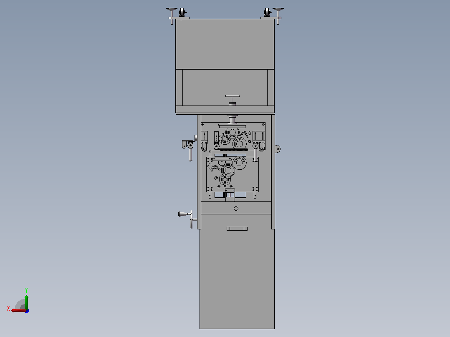Select the top-right leveling foot on the cabinet
Screen dimensions: 450x337
(278, 16)
